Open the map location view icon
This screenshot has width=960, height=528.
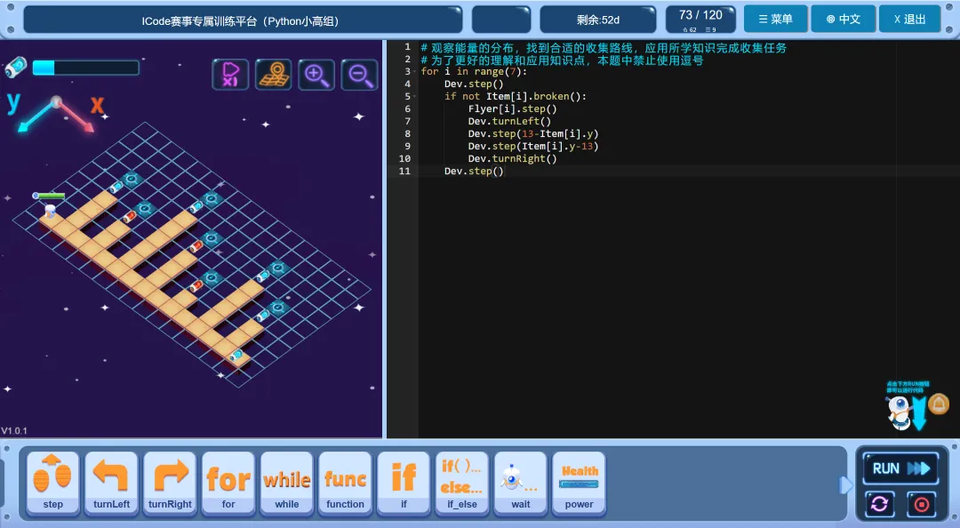point(273,75)
